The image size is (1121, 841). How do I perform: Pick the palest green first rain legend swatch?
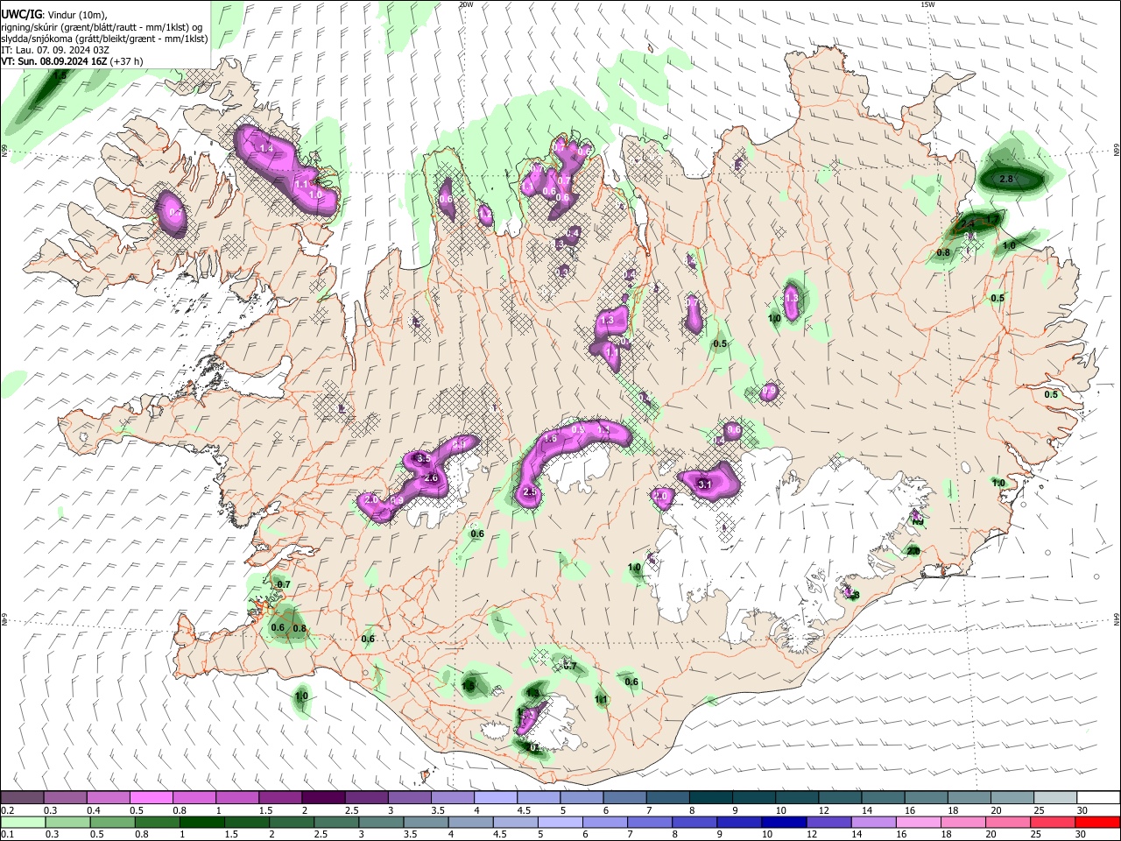22,823
